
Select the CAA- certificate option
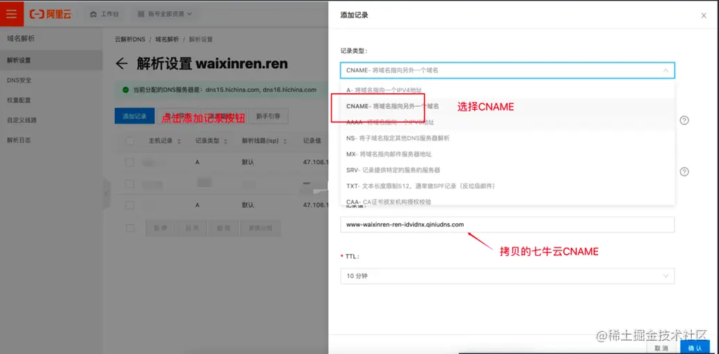click(x=507, y=200)
